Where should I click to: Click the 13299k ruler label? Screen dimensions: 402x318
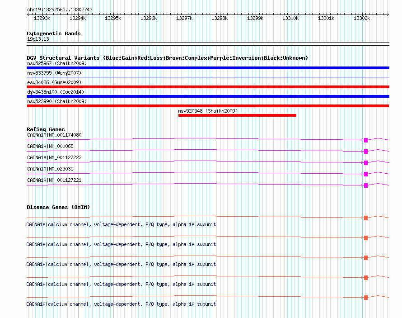[255, 18]
